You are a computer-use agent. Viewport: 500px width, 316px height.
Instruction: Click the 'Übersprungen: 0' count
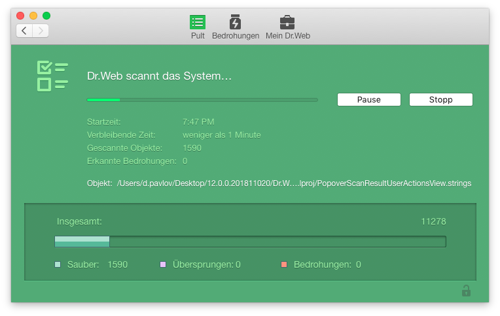tap(238, 264)
